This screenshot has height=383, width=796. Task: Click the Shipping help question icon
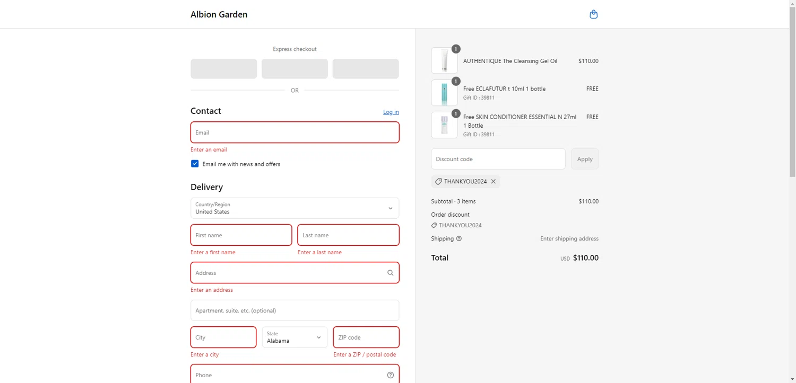pyautogui.click(x=459, y=239)
